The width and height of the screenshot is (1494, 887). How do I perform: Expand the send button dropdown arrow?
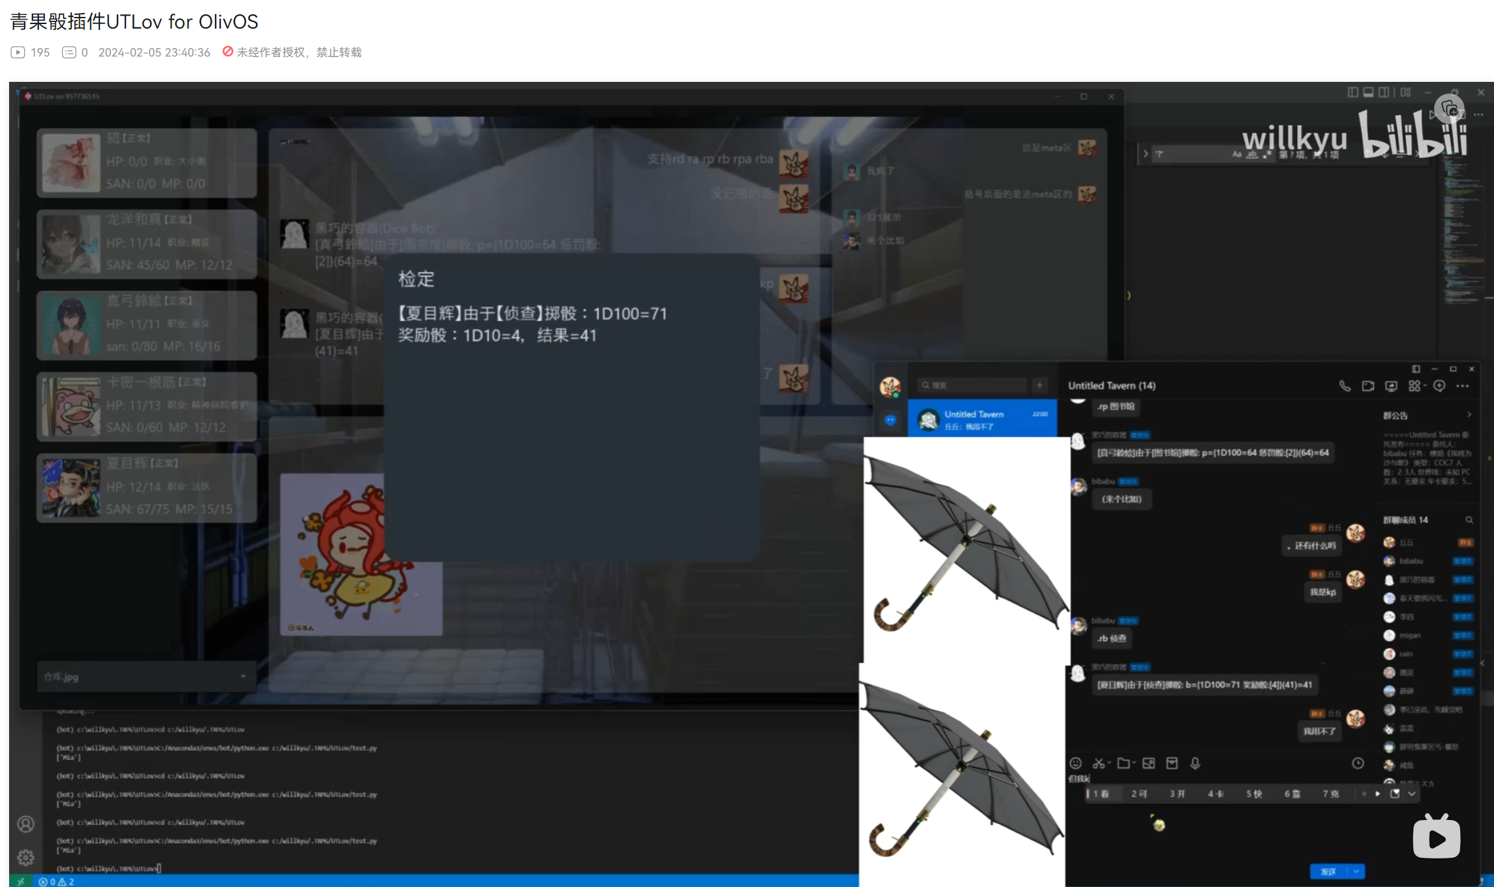coord(1356,871)
